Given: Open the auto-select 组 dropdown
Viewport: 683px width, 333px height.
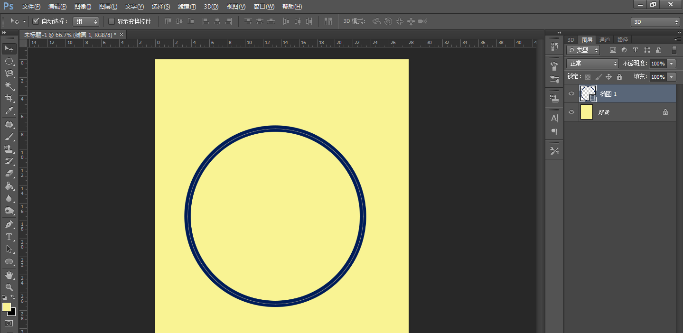Looking at the screenshot, I should (86, 21).
